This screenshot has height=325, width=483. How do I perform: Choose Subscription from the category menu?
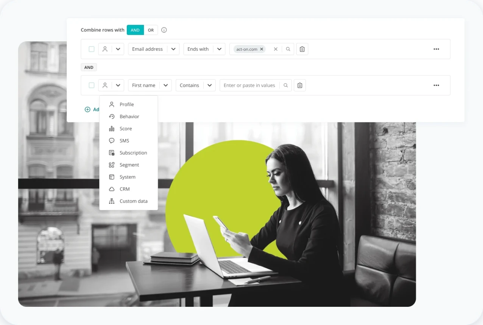pos(133,153)
